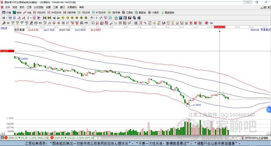The height and width of the screenshot is (146, 271).
Task: Open the calendar icon in toolbar
Action: pos(116,18)
